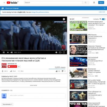This screenshot has height=107, width=107.
Task: Open 'Автономный интернет. Отключение РФ' title
Action: pyautogui.click(x=95, y=59)
